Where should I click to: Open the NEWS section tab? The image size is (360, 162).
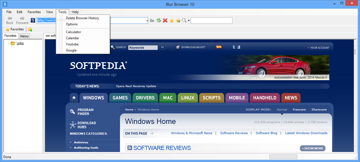[x=291, y=98]
